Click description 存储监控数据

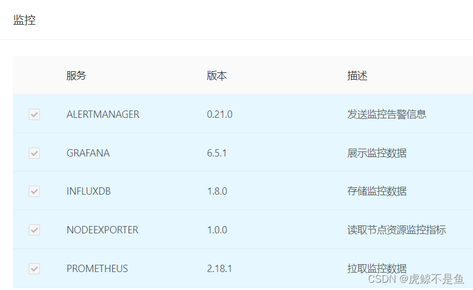(x=377, y=191)
